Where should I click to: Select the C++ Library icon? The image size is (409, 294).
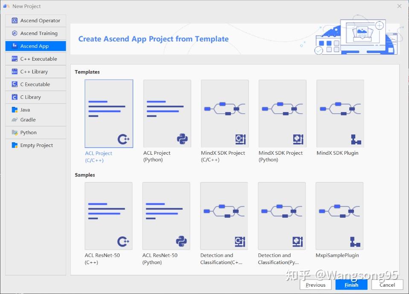click(15, 72)
